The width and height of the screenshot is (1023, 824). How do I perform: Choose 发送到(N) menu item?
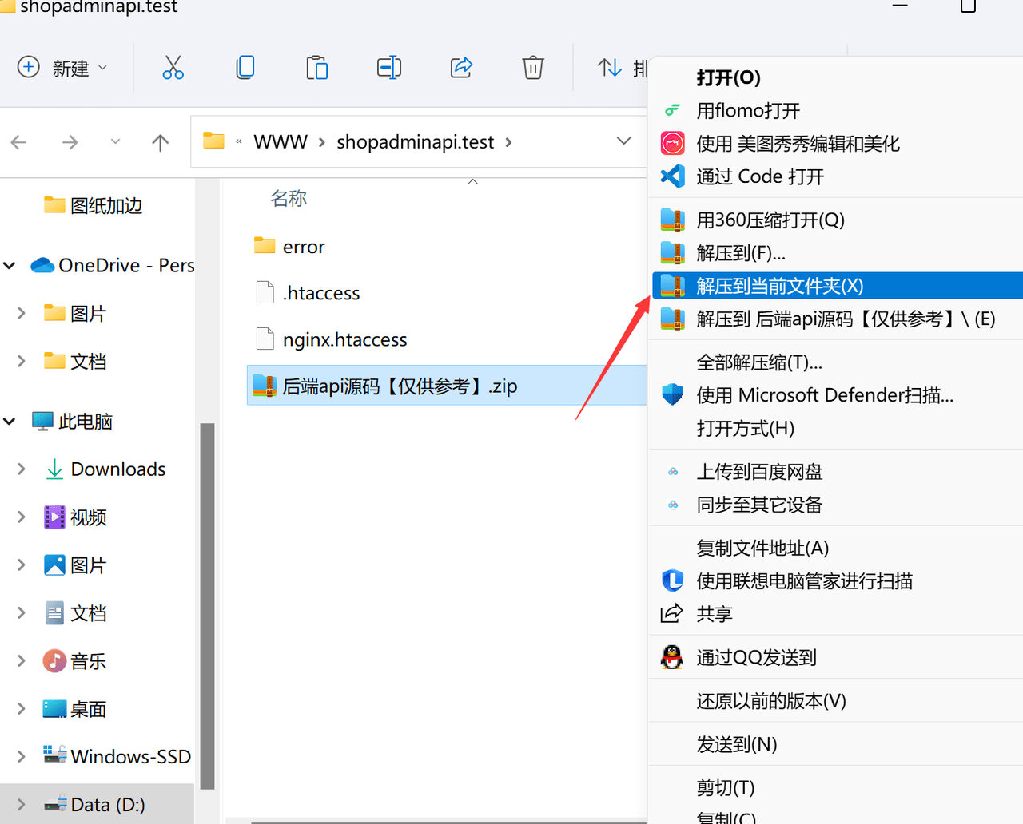click(835, 744)
